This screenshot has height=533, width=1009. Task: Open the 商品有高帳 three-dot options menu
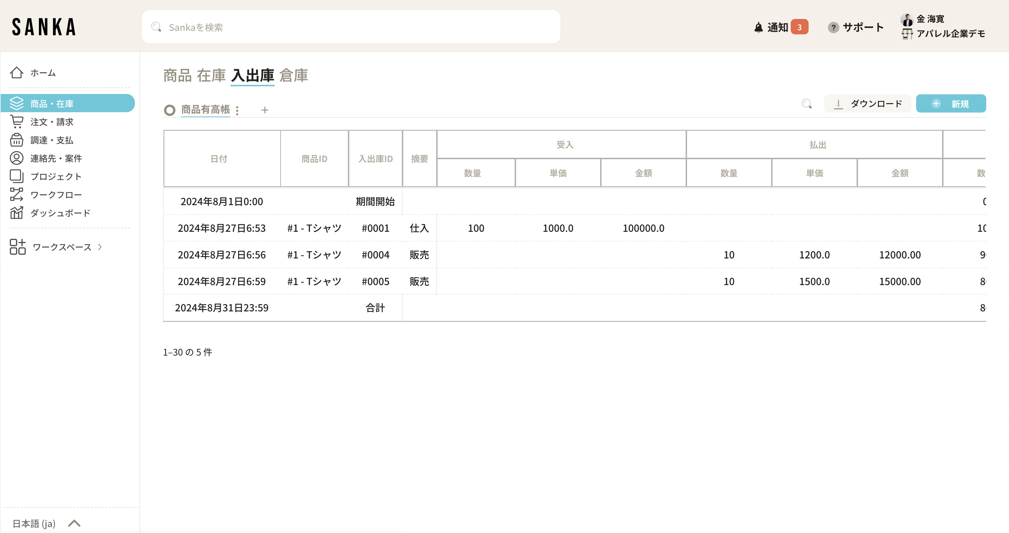pos(238,110)
